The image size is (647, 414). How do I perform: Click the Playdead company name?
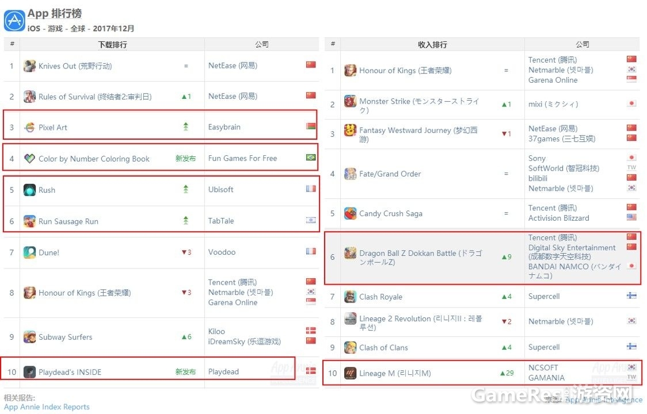(223, 371)
